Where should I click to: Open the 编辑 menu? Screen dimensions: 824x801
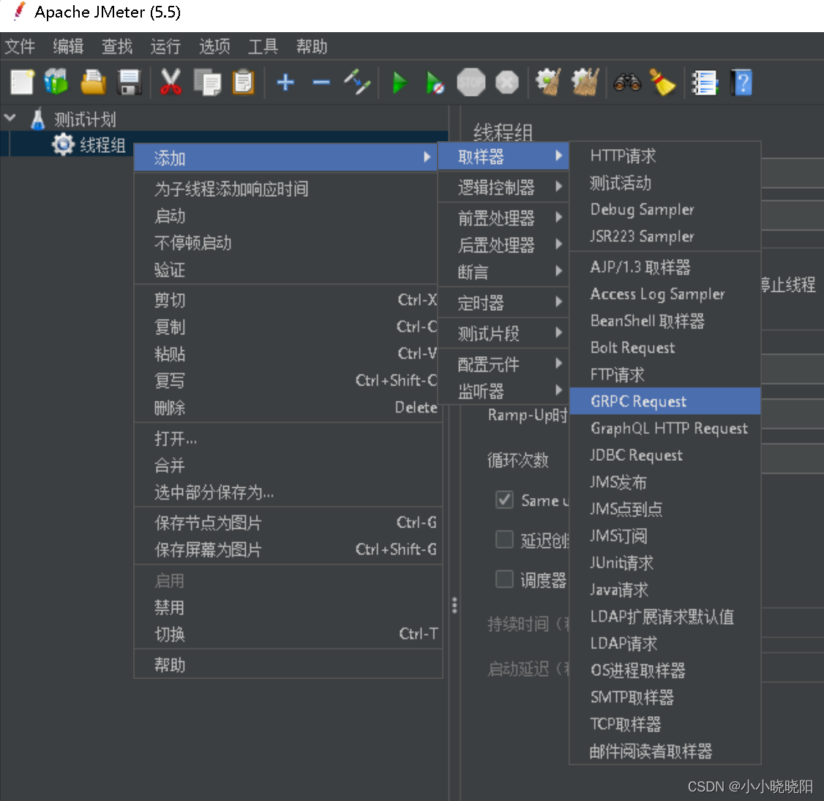68,47
